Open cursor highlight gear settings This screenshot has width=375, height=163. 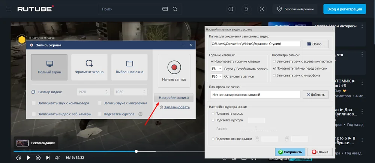(x=141, y=114)
